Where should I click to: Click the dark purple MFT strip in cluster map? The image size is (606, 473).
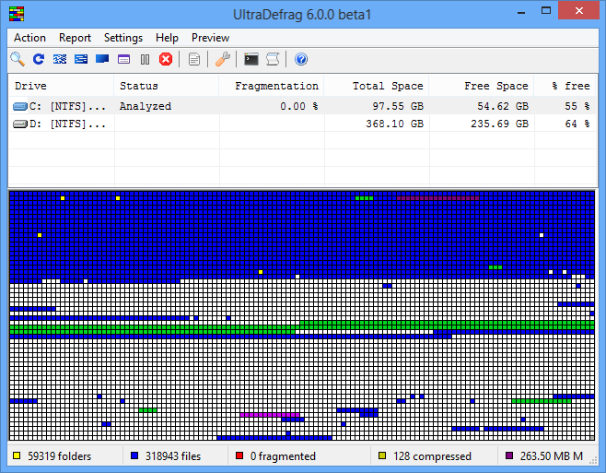point(437,198)
